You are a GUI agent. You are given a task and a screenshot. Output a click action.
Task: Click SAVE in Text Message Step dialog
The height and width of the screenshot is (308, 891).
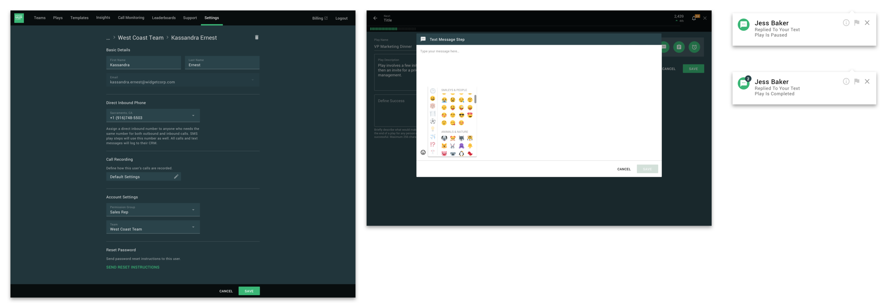tap(647, 169)
